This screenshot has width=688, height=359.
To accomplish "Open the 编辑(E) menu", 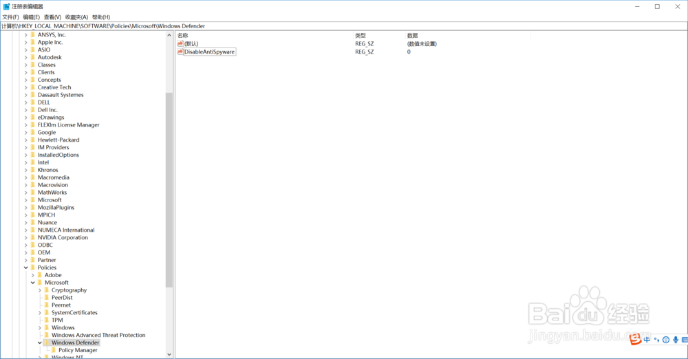I will pos(31,17).
